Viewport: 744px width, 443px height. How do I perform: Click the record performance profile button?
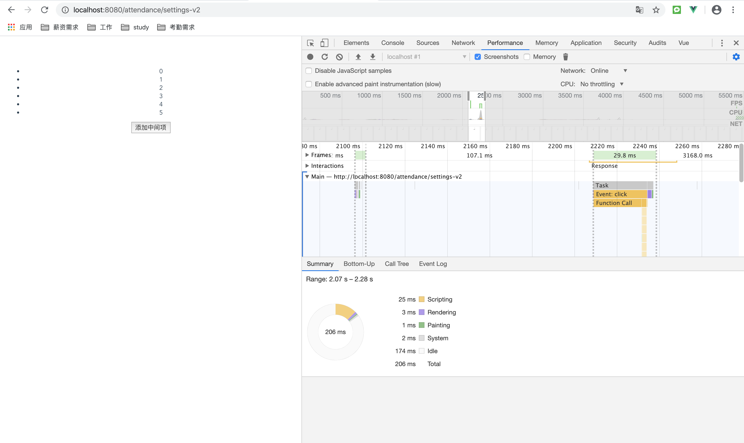(310, 57)
